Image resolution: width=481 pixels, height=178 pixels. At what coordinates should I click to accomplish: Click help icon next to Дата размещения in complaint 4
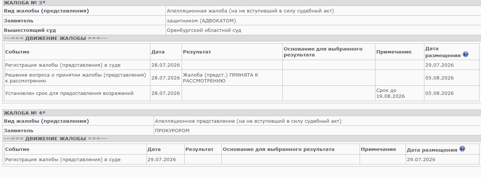462,149
